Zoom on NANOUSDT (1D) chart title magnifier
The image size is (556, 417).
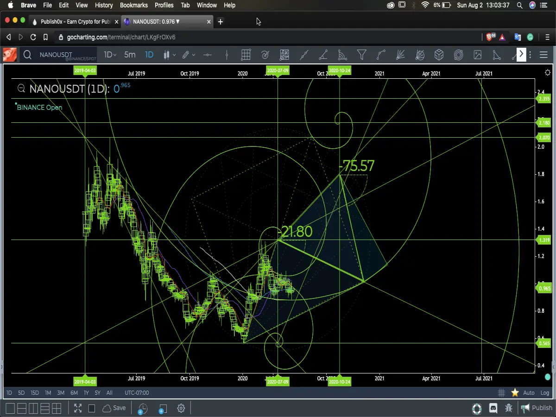pos(21,88)
